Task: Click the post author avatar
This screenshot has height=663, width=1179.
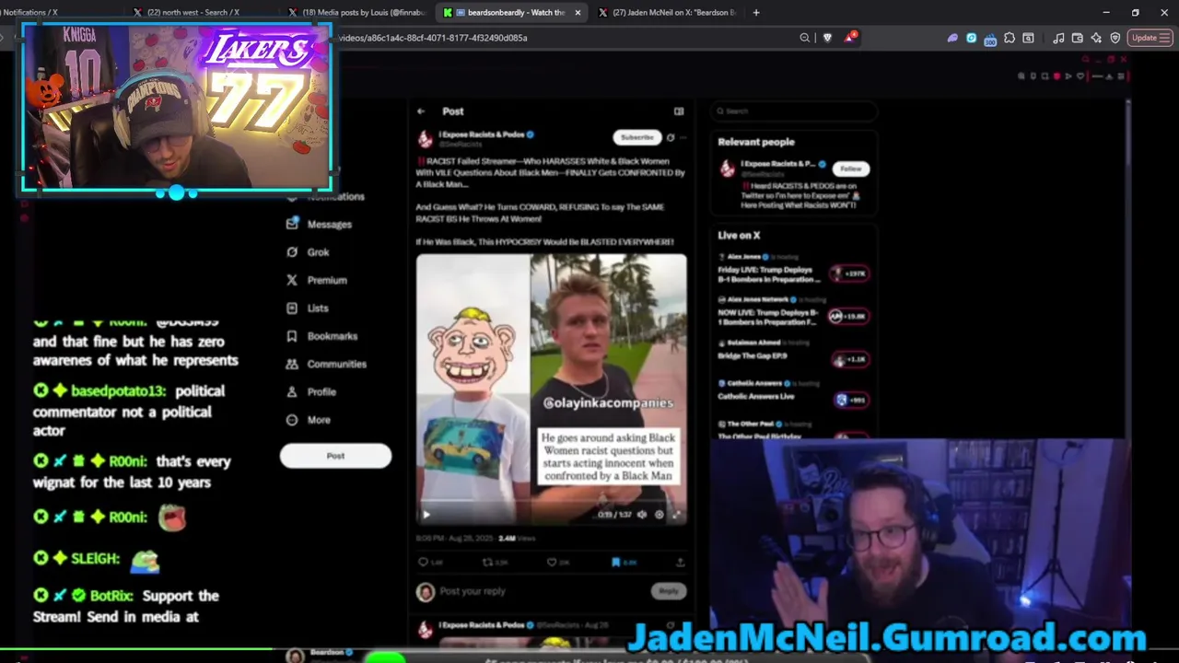Action: pos(425,139)
